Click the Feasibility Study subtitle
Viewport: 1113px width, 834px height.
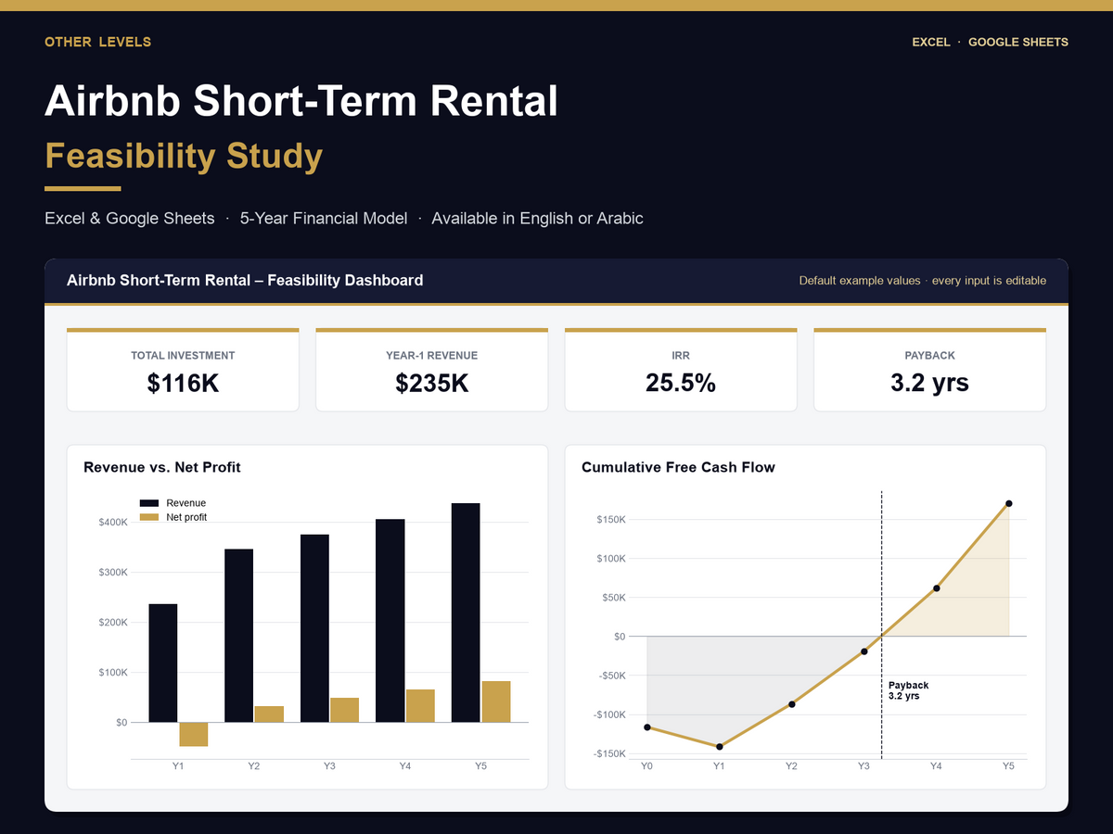184,156
